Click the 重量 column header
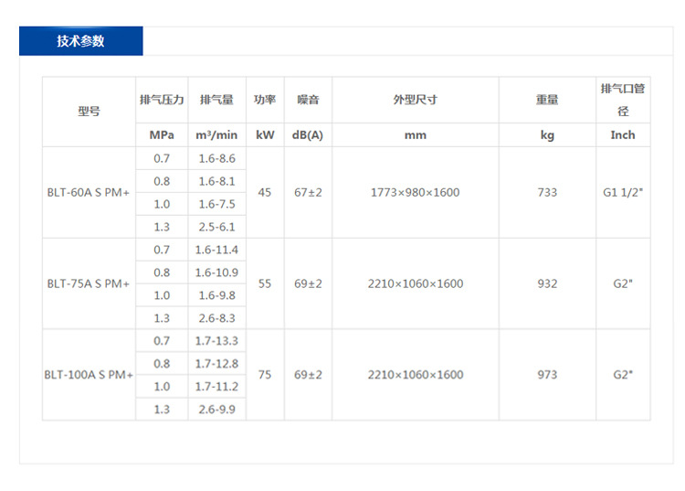Image resolution: width=685 pixels, height=491 pixels. coord(547,100)
